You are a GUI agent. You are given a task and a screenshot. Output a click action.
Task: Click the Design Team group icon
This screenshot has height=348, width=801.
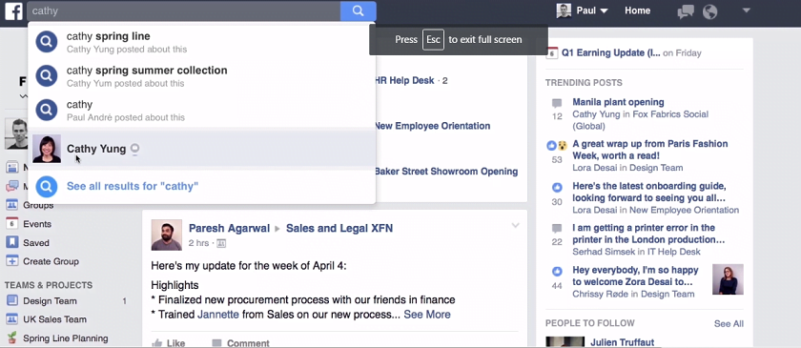pyautogui.click(x=11, y=300)
